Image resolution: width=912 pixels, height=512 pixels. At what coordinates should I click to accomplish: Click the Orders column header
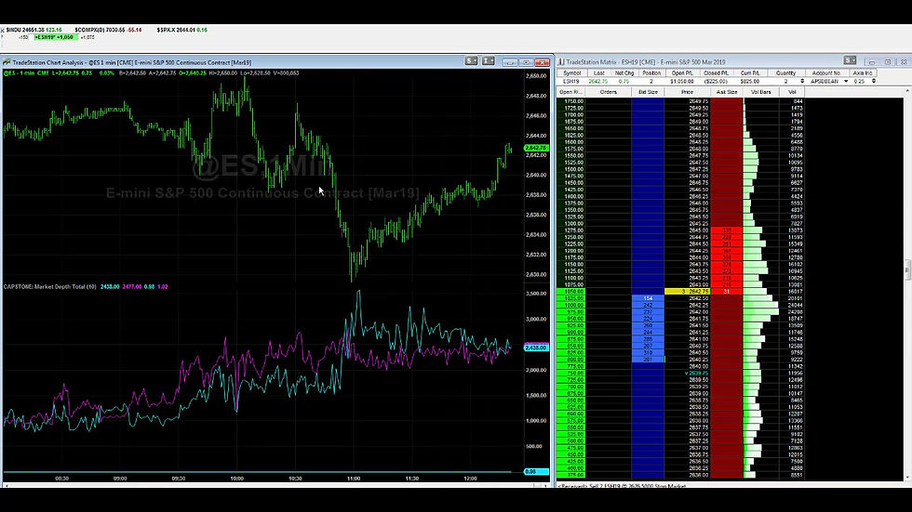609,92
